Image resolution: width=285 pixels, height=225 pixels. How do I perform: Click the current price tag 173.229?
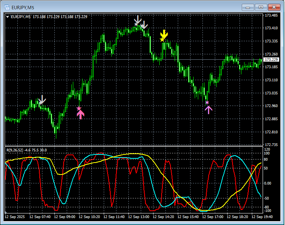272,60
